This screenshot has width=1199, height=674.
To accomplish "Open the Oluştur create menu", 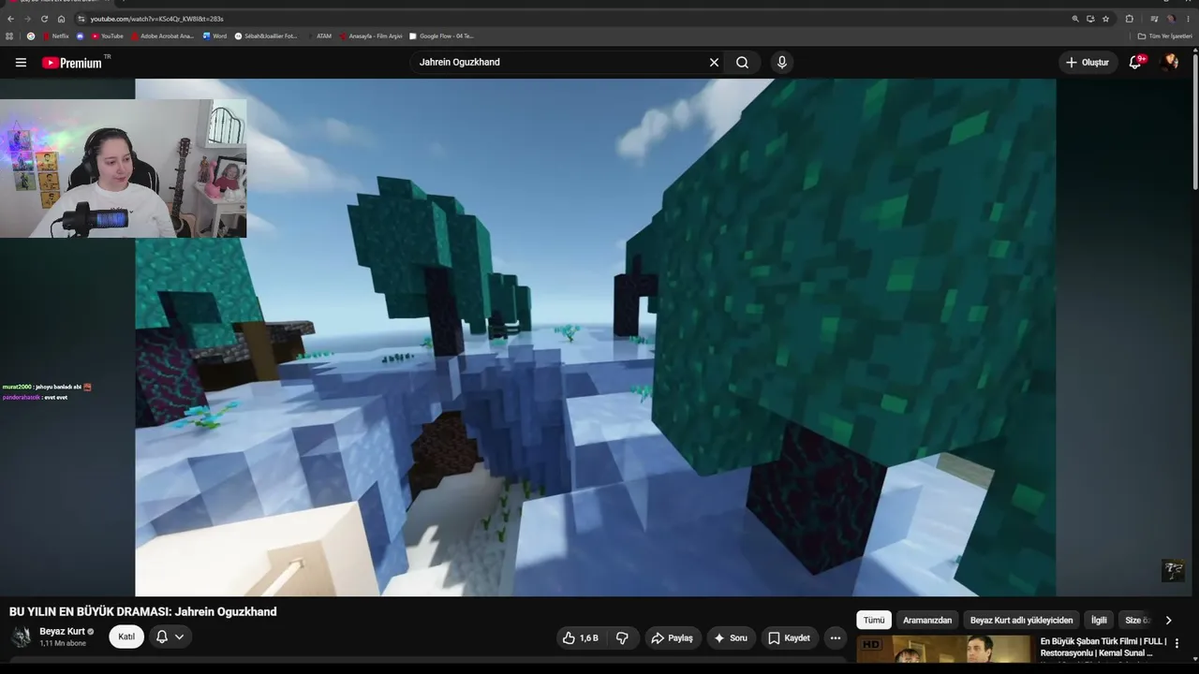I will click(x=1088, y=63).
